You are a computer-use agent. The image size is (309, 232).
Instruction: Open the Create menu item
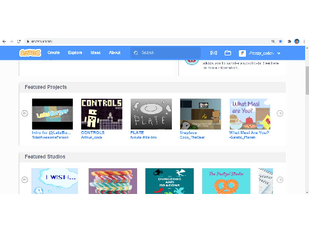53,53
